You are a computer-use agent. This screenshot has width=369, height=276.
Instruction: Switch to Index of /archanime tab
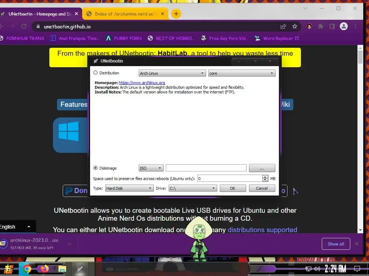tap(125, 14)
